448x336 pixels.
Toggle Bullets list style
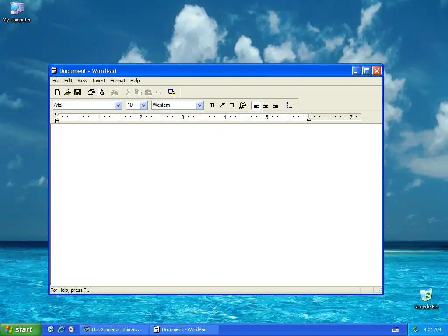click(x=289, y=105)
